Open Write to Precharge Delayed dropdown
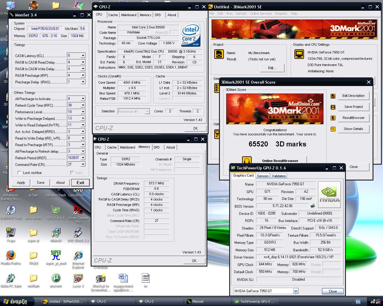 coord(83,118)
